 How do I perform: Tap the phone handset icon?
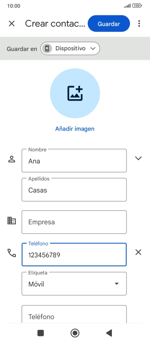[x=12, y=253]
